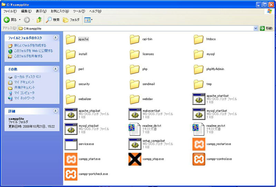This screenshot has height=187, width=276.
Task: Select the perl folder icon
Action: 71,69
